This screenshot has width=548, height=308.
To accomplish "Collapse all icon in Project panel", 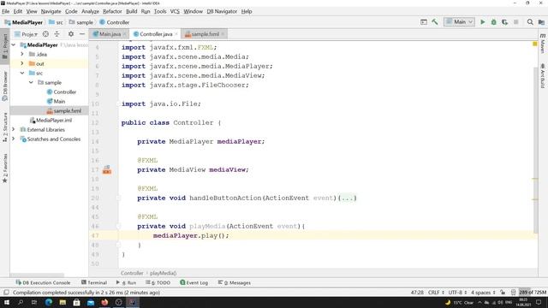I will point(57,34).
